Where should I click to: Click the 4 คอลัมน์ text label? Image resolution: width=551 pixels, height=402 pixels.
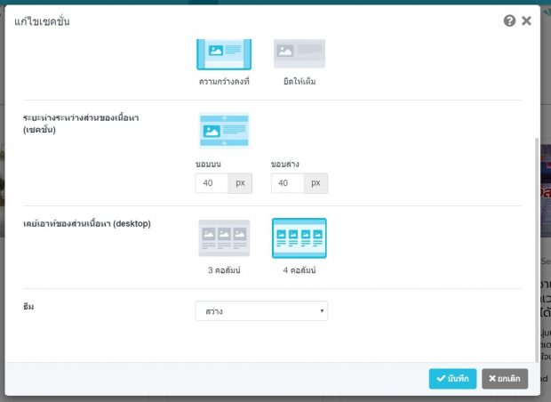pos(299,270)
